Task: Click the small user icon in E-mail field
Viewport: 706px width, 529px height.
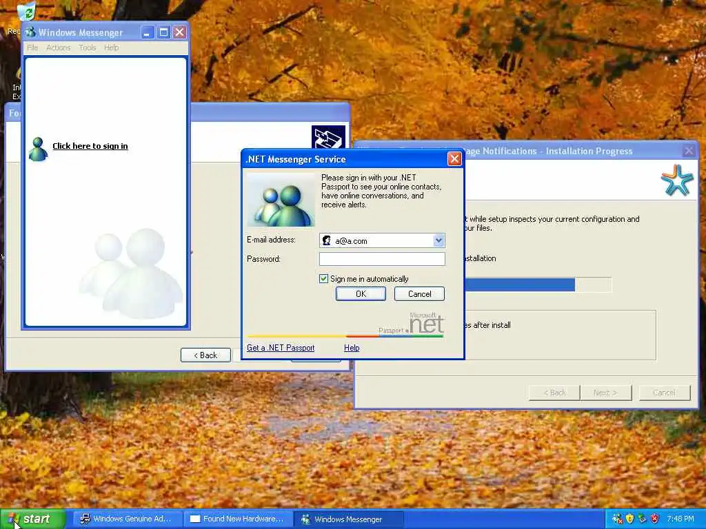Action: [x=327, y=240]
